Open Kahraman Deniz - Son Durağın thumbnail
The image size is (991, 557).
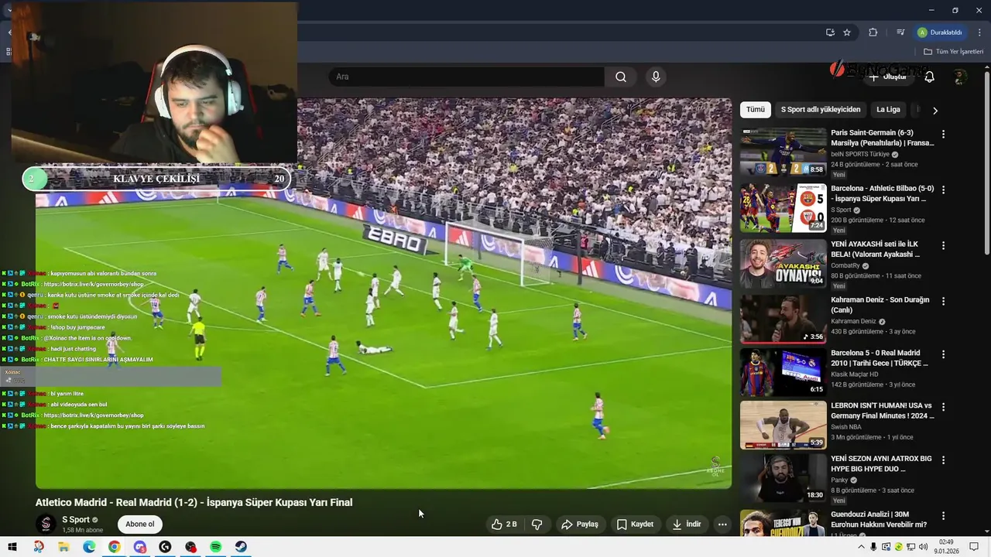pyautogui.click(x=783, y=319)
